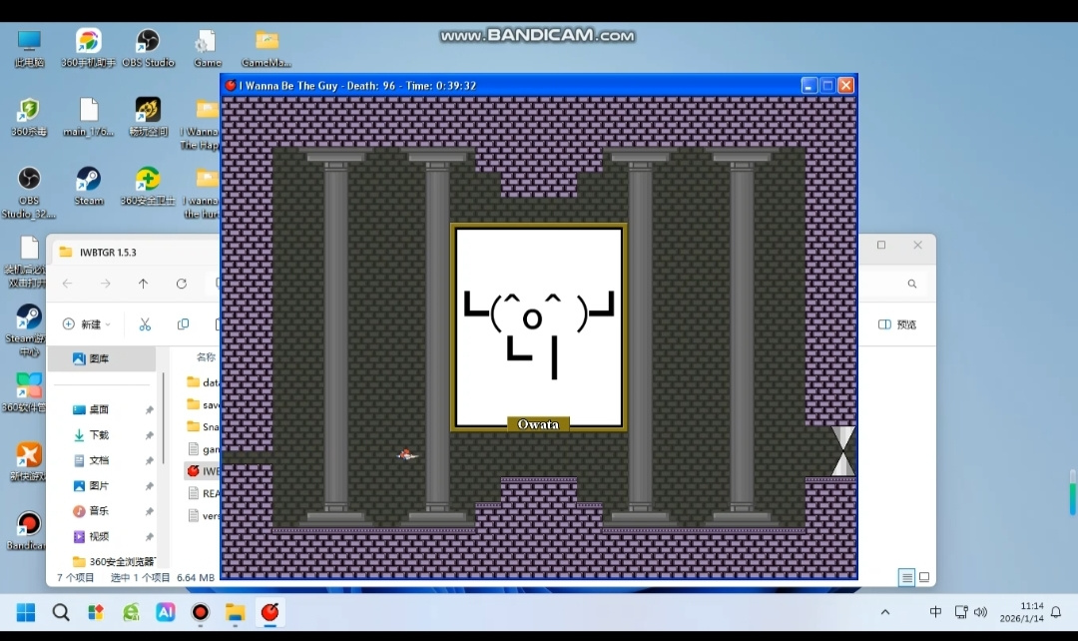This screenshot has height=641, width=1078.
Task: Open 360安全浏览器 folder in Explorer sidebar
Action: [x=114, y=561]
